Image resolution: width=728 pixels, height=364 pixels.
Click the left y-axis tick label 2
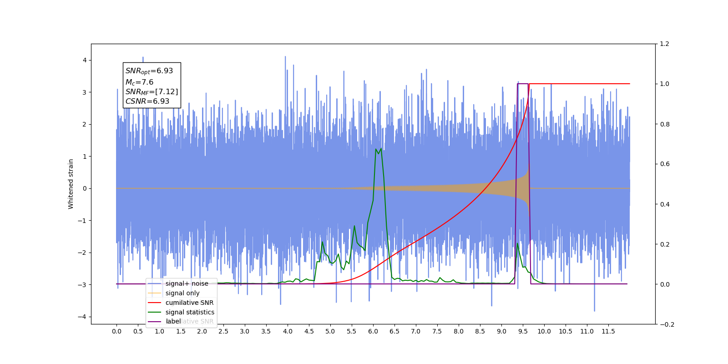click(x=85, y=124)
